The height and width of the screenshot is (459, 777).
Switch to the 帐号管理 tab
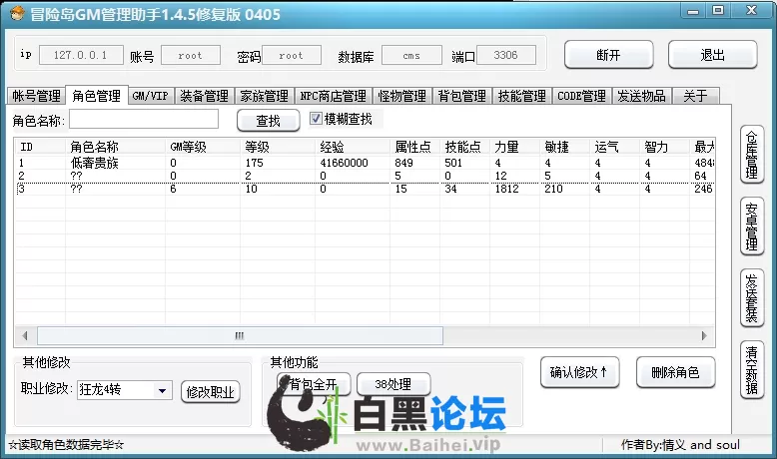[36, 96]
